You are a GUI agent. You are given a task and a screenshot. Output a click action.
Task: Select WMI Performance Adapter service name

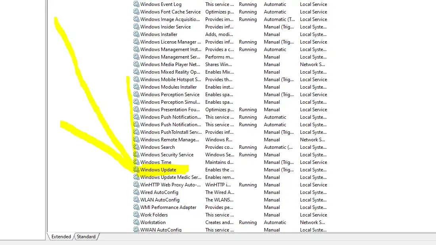pos(168,207)
